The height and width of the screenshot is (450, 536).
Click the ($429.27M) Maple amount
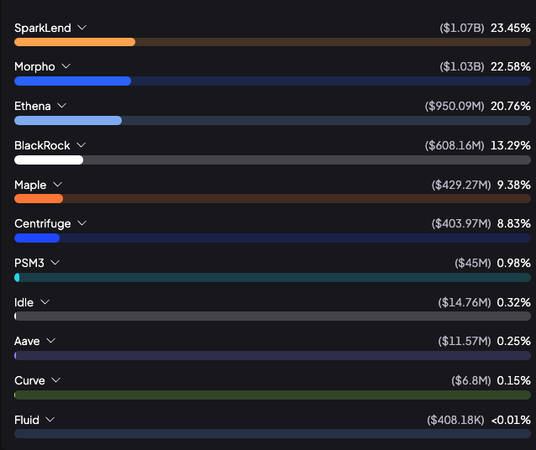pyautogui.click(x=461, y=185)
